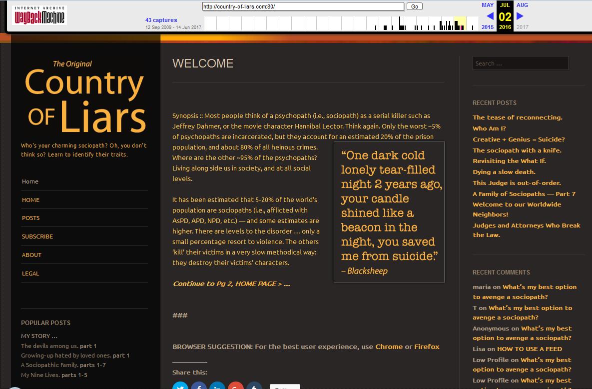This screenshot has height=389, width=592.
Task: Open the 43 captures link
Action: click(x=161, y=20)
